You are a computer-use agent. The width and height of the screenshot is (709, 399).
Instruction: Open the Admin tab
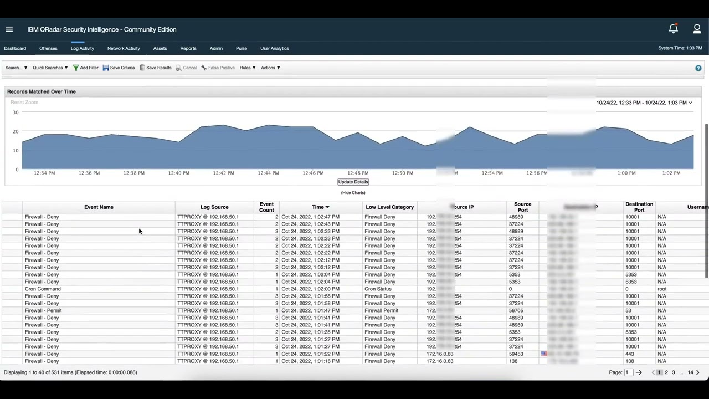pos(216,48)
